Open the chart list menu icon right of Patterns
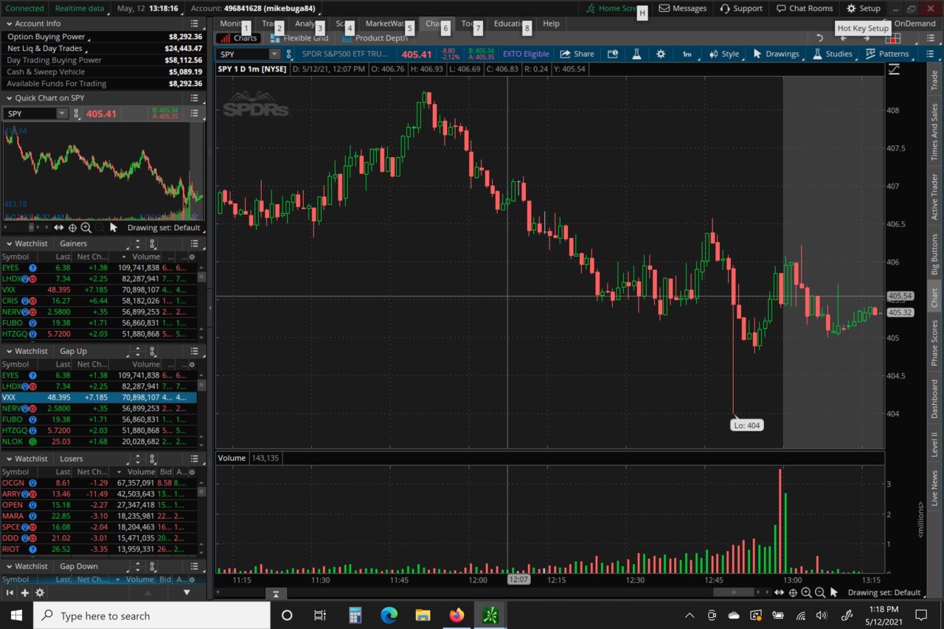 tap(930, 54)
